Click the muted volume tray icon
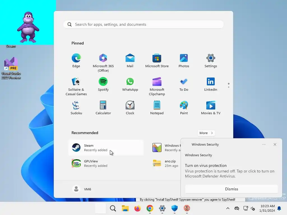This screenshot has height=215, width=287. tap(253, 208)
